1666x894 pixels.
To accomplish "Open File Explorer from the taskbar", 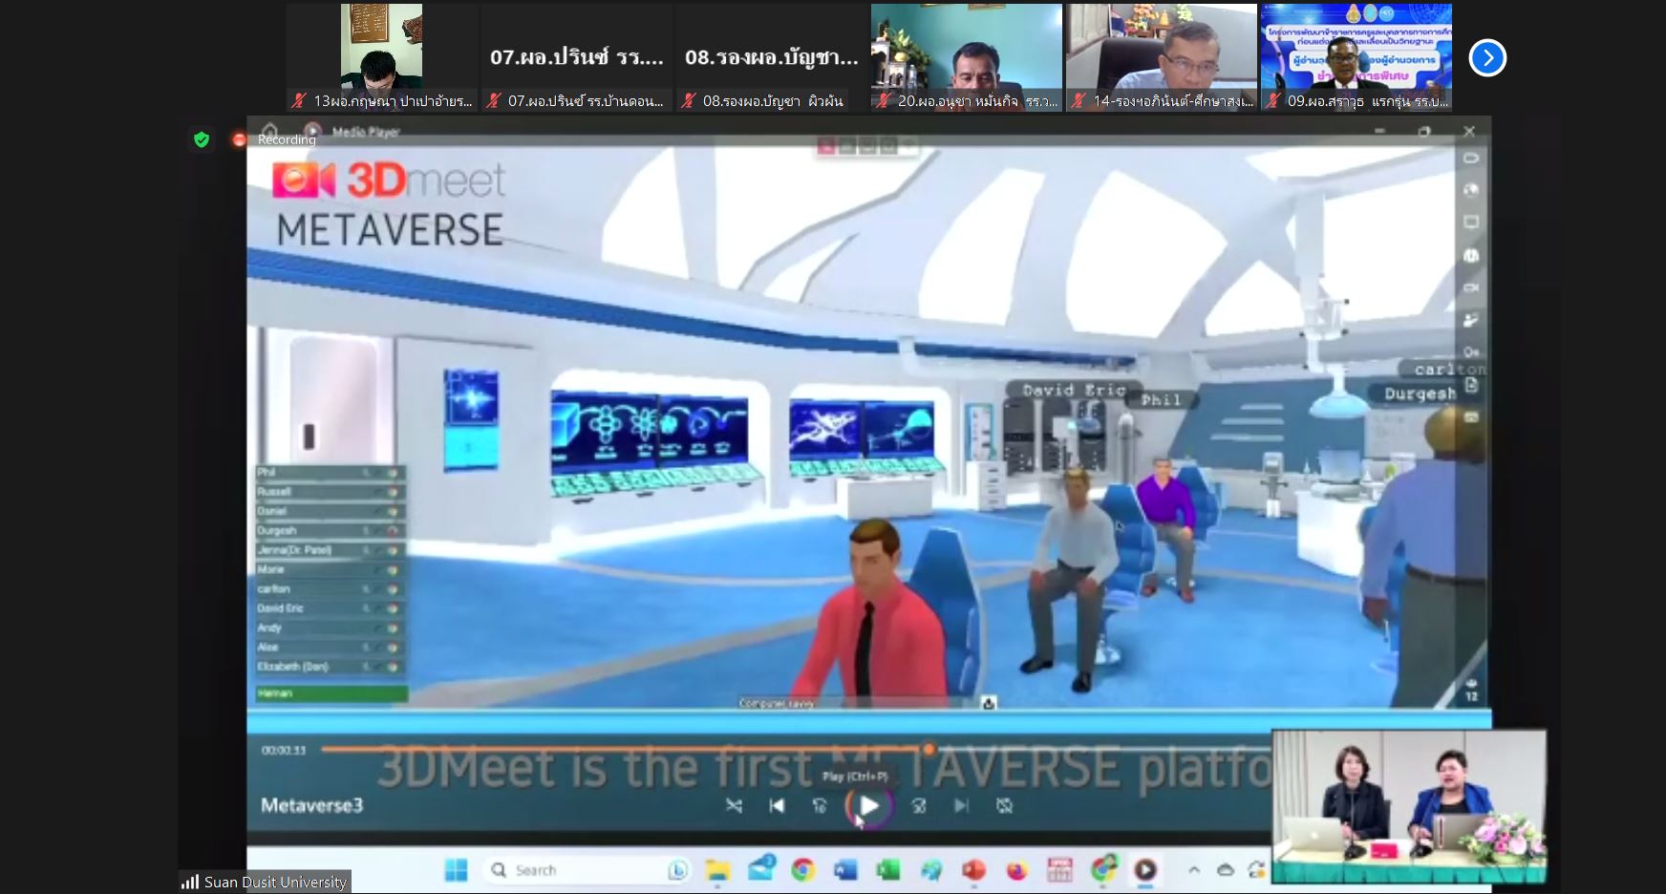I will coord(717,870).
